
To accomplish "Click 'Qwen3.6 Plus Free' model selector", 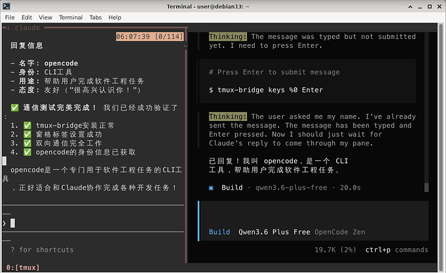I will pyautogui.click(x=274, y=232).
